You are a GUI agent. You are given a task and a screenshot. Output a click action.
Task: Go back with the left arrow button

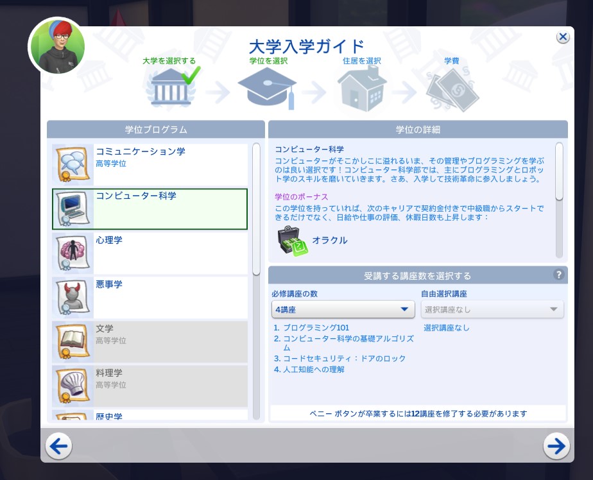coord(58,447)
